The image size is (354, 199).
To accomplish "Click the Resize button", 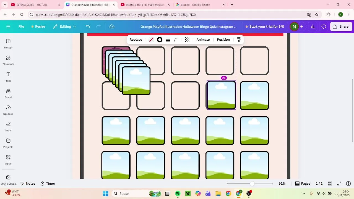I will (38, 27).
